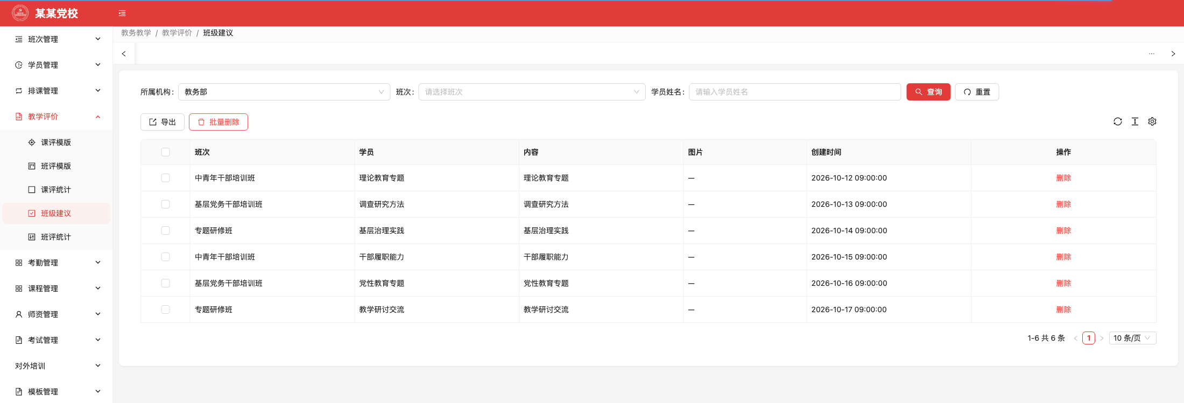The image size is (1184, 403).
Task: Click the 学员管理 sidebar icon
Action: click(19, 65)
